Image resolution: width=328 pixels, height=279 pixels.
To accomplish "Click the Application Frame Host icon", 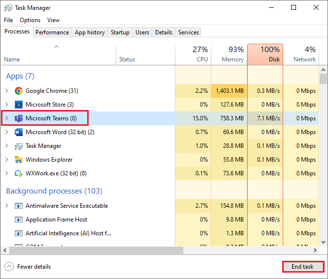I will tap(19, 220).
